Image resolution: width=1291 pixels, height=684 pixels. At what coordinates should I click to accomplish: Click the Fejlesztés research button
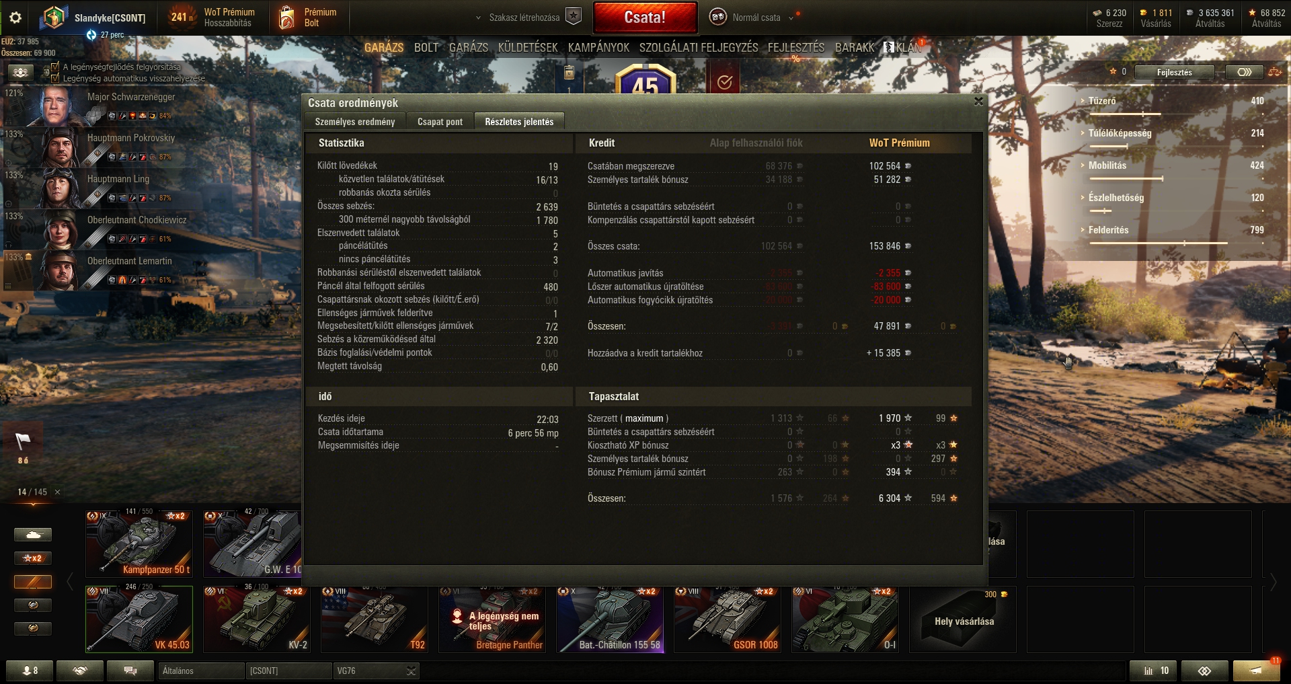click(1174, 72)
